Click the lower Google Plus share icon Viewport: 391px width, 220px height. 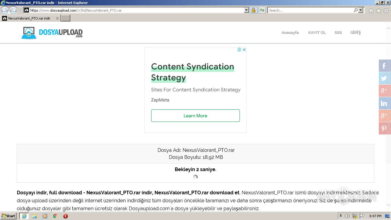[x=385, y=116]
